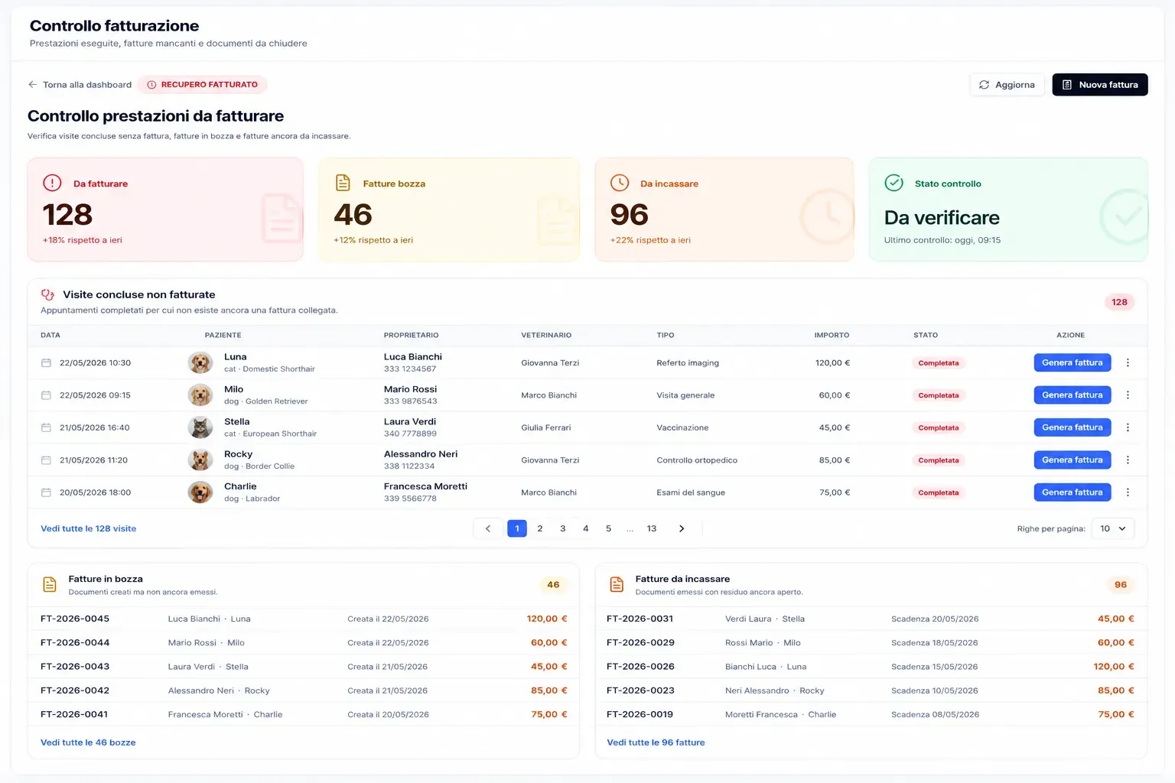
Task: Click the Importo column header
Action: point(832,335)
